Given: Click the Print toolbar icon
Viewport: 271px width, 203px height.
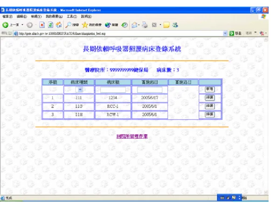Looking at the screenshot, I should (x=145, y=25).
